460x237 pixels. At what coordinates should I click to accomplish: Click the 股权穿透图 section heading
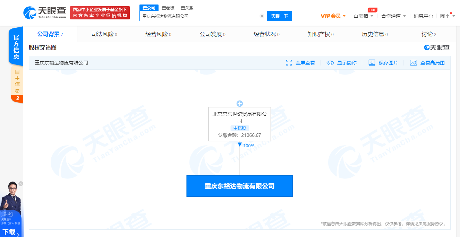point(42,48)
